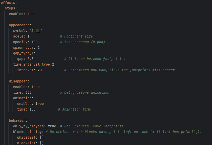Click the '# Footprint size' comment

pyautogui.click(x=77, y=37)
